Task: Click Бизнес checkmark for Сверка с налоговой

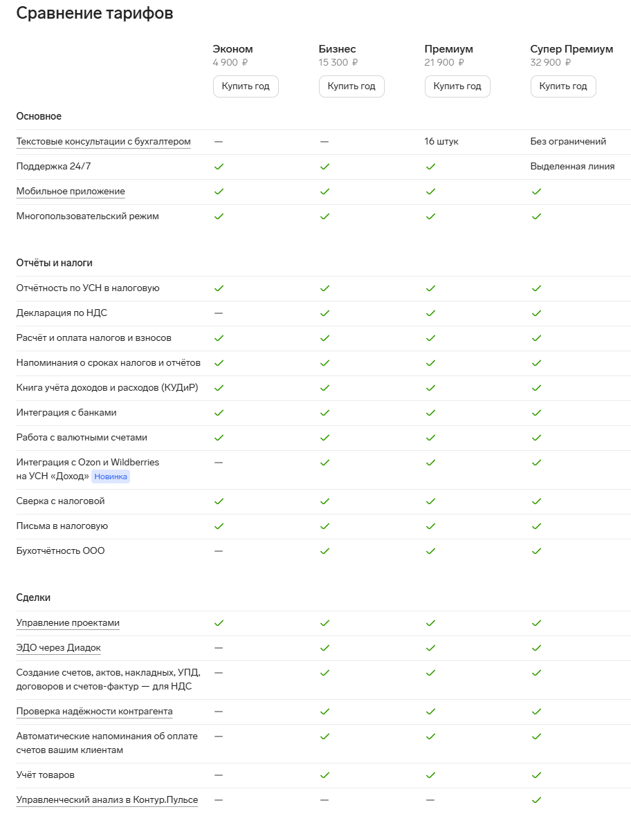Action: [324, 501]
